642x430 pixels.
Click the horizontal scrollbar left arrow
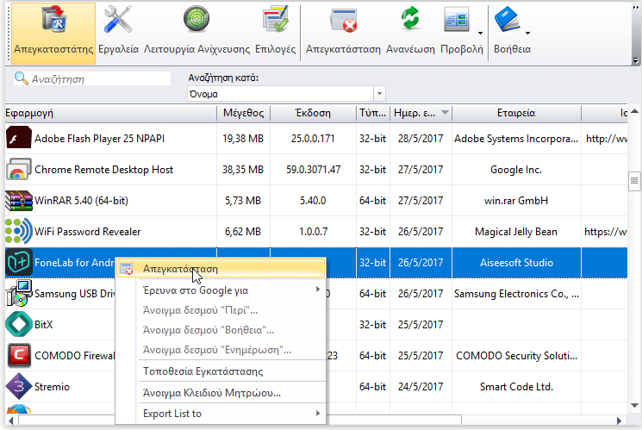coord(11,421)
